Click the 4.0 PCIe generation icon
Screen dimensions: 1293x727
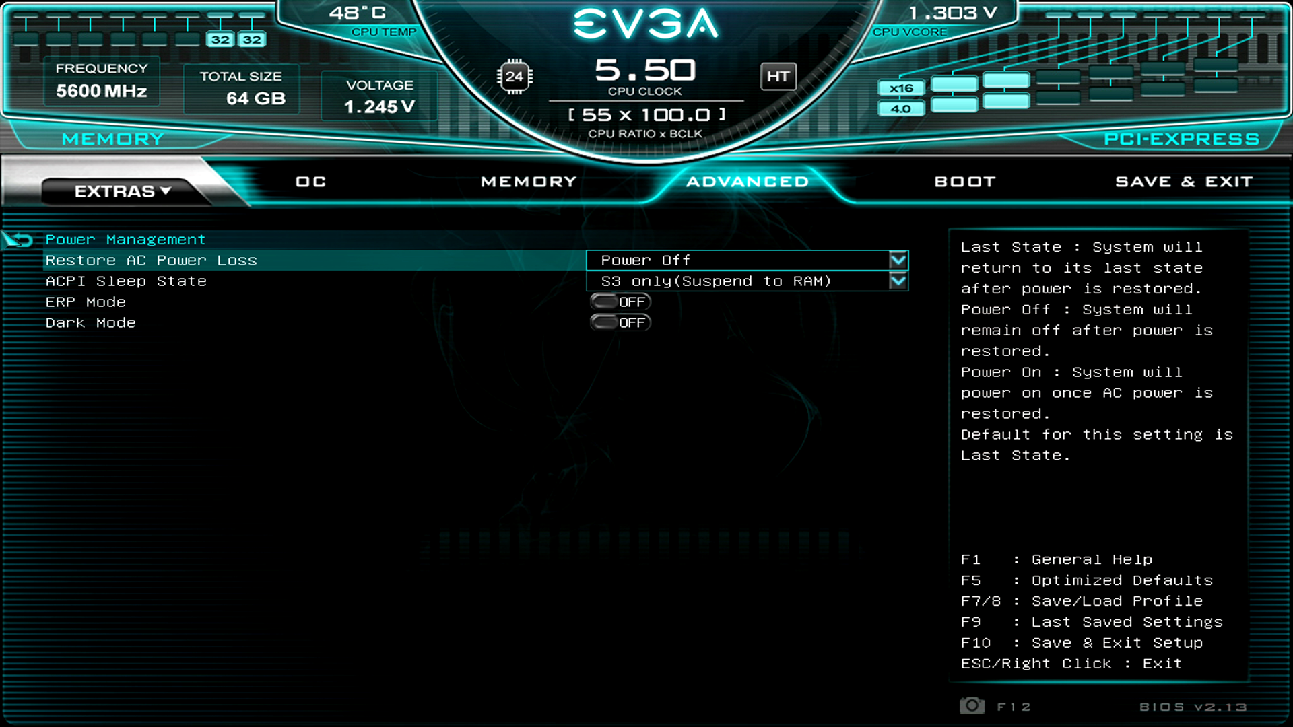point(901,108)
